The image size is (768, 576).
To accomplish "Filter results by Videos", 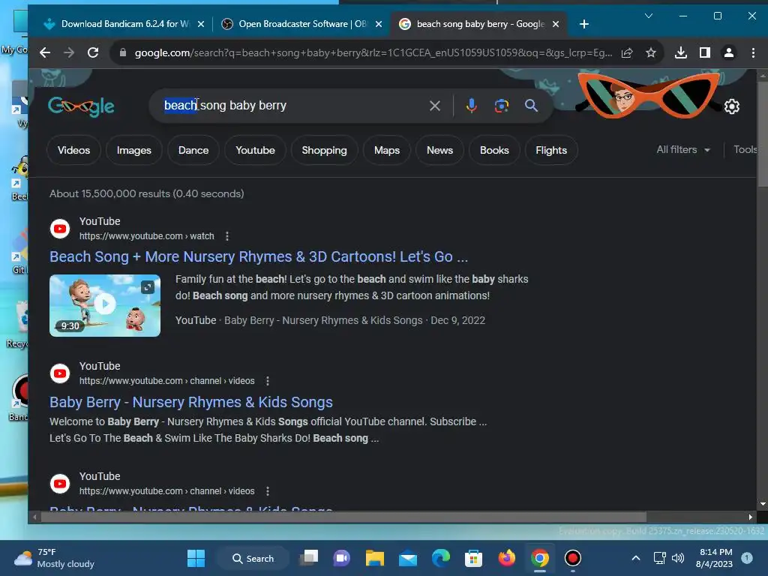I will pyautogui.click(x=74, y=150).
